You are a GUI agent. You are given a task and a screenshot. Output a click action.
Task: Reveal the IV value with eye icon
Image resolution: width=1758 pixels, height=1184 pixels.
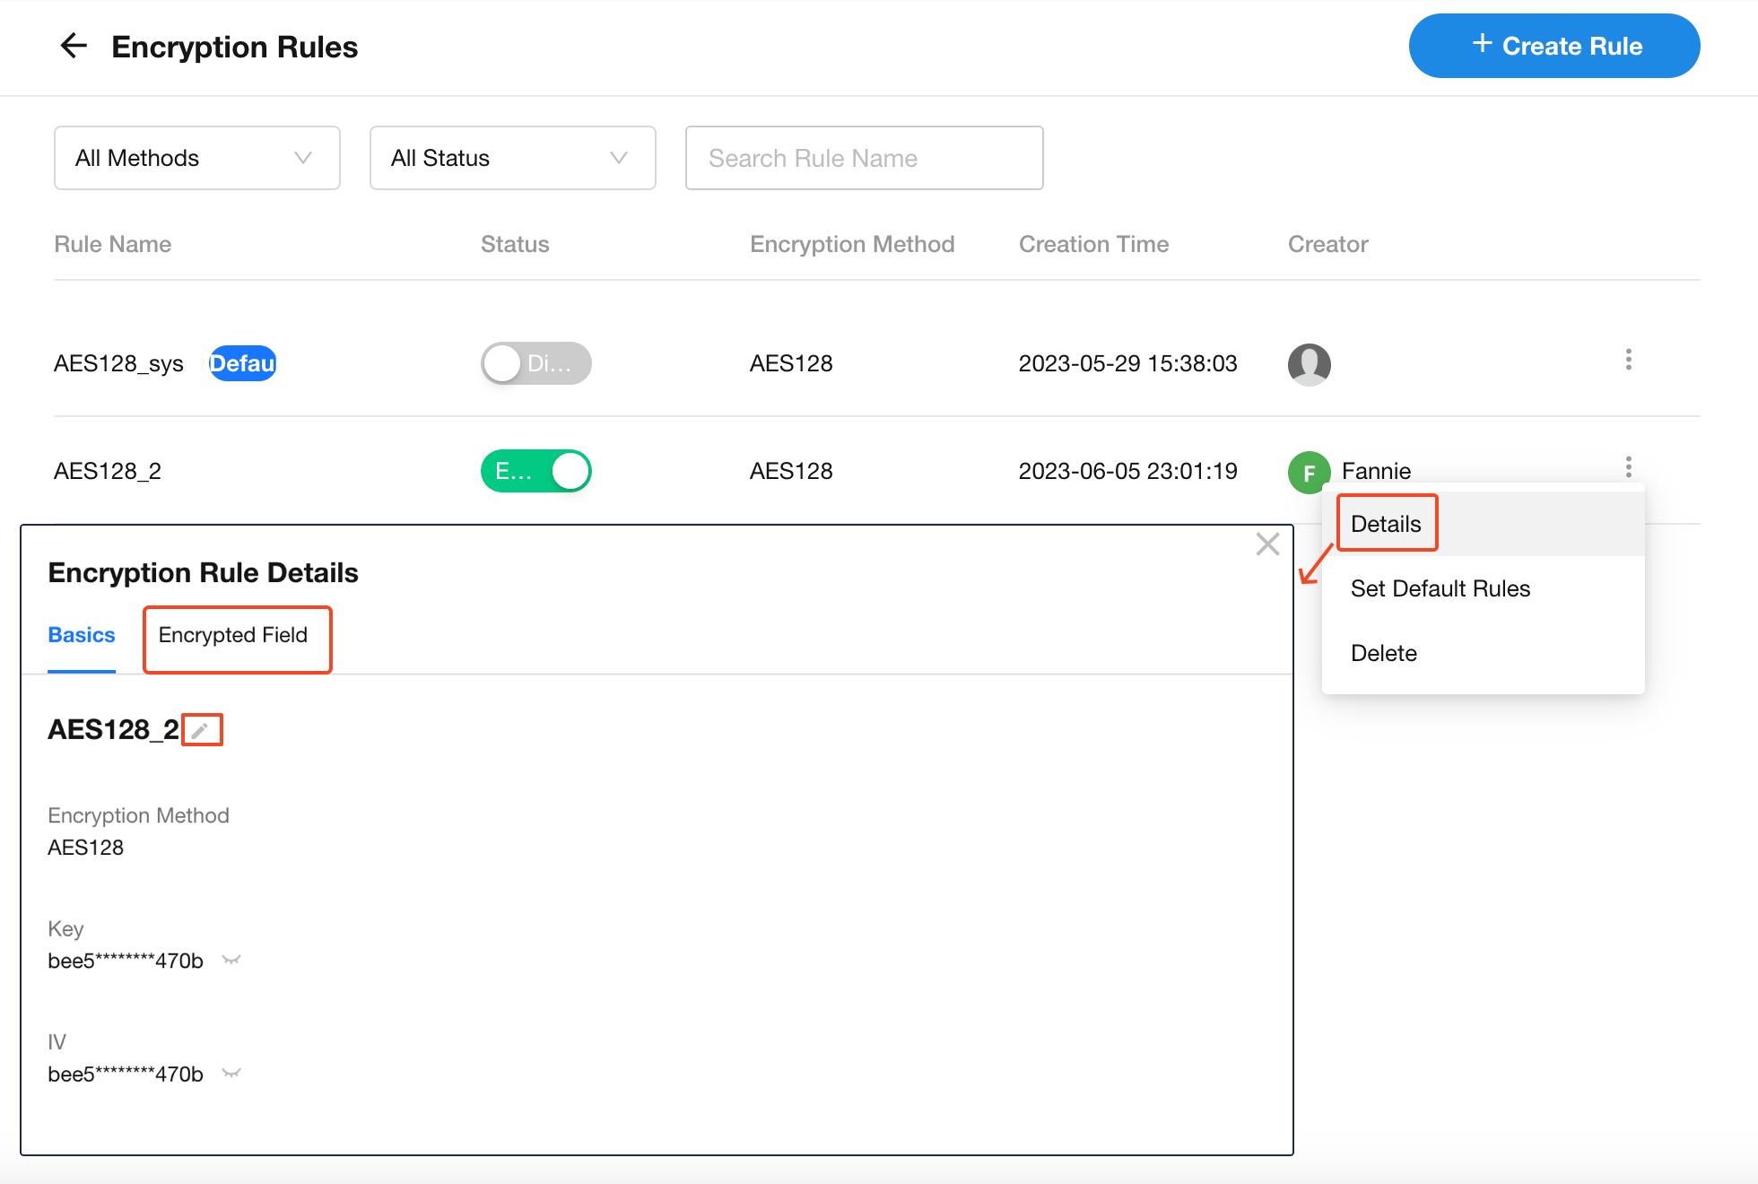[231, 1074]
